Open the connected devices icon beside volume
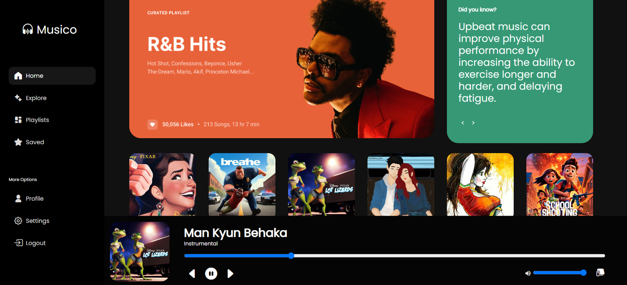Screen dimensions: 627x285 [600, 272]
